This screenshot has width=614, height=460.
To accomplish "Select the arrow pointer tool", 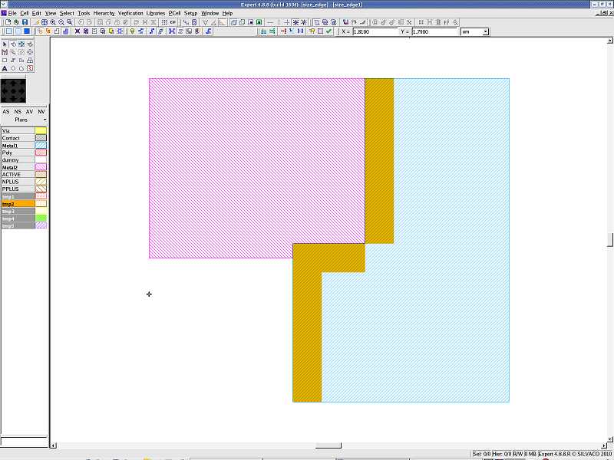I will point(5,44).
